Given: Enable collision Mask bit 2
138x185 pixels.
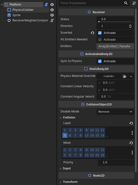Looking at the screenshot, I should click(x=70, y=150).
